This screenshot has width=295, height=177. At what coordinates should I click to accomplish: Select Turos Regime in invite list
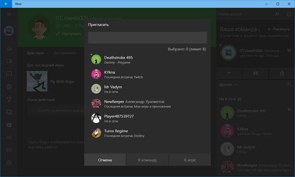click(x=147, y=133)
